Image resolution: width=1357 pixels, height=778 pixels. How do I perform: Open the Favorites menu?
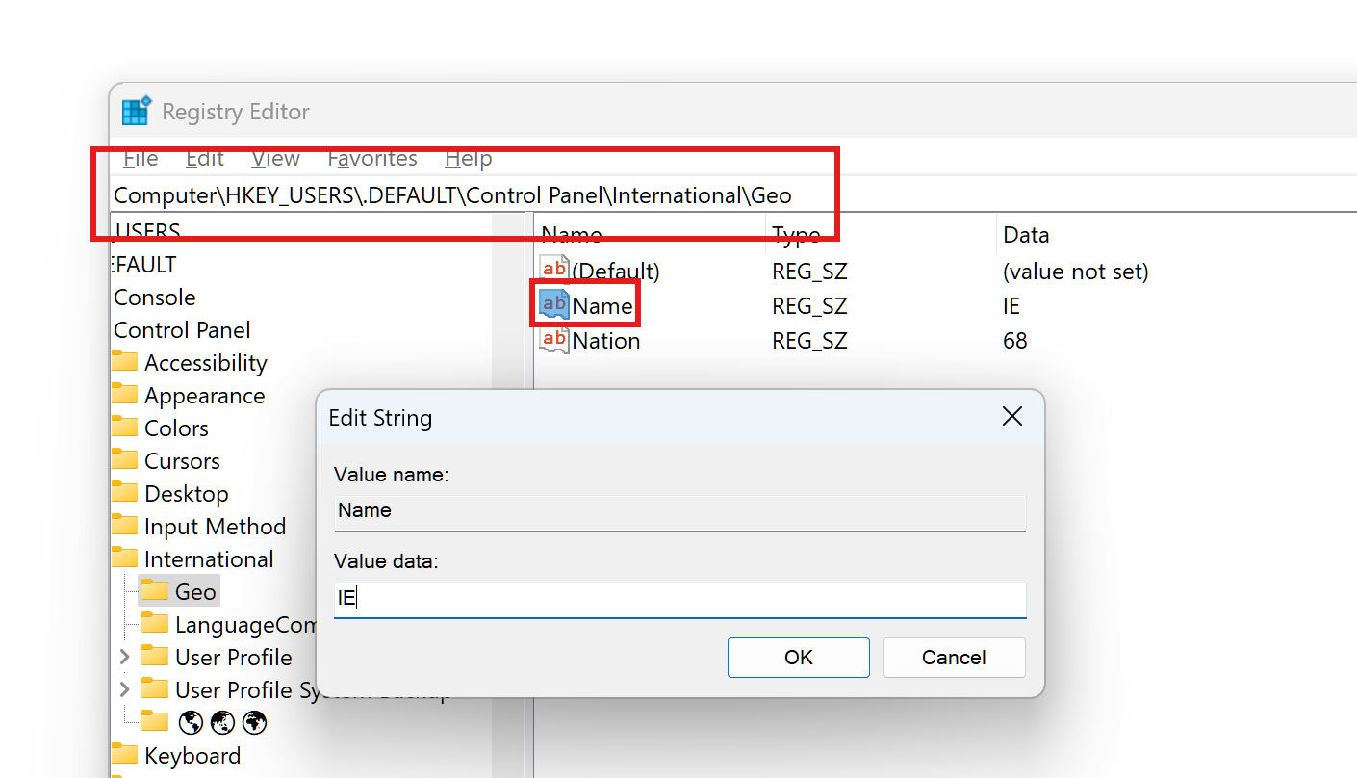[371, 159]
